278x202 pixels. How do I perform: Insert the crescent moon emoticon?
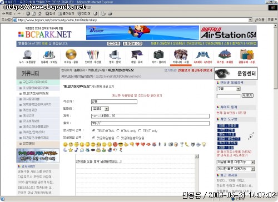pos(65,150)
